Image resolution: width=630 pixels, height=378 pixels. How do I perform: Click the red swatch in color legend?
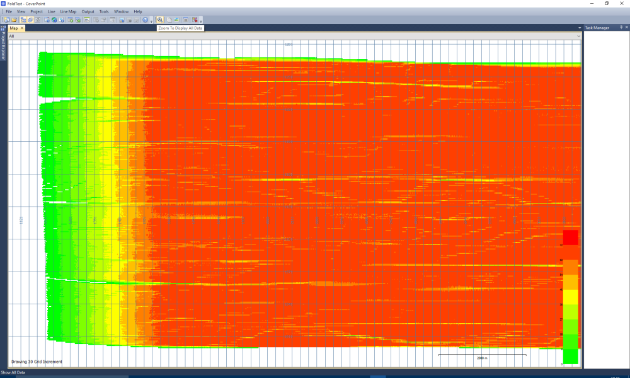tap(570, 238)
